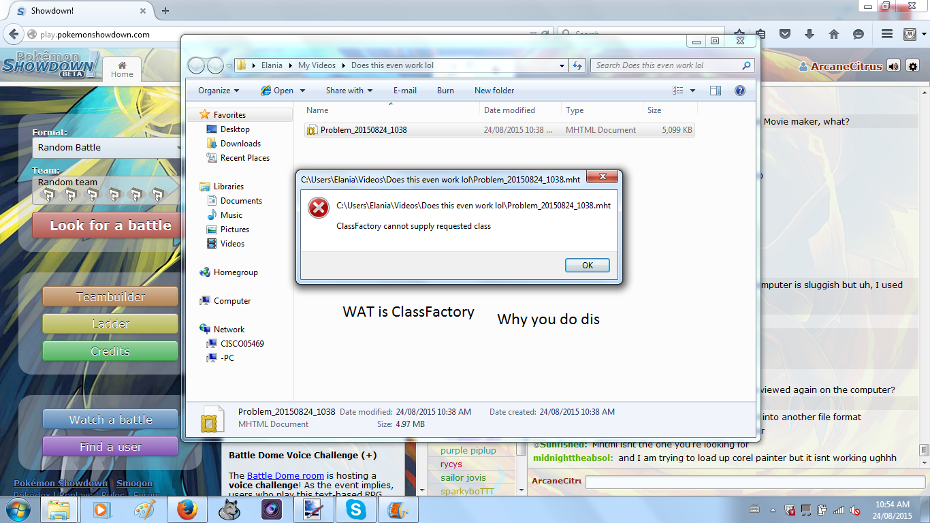The width and height of the screenshot is (930, 523).
Task: Click Burn in Explorer toolbar
Action: tap(445, 91)
